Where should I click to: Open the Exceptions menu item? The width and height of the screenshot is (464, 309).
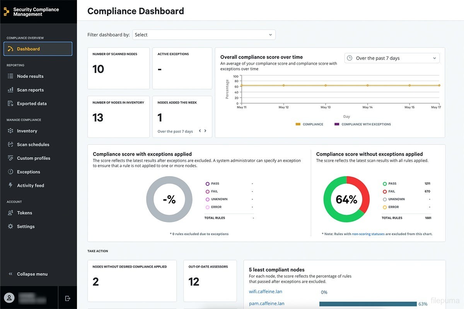pyautogui.click(x=28, y=172)
